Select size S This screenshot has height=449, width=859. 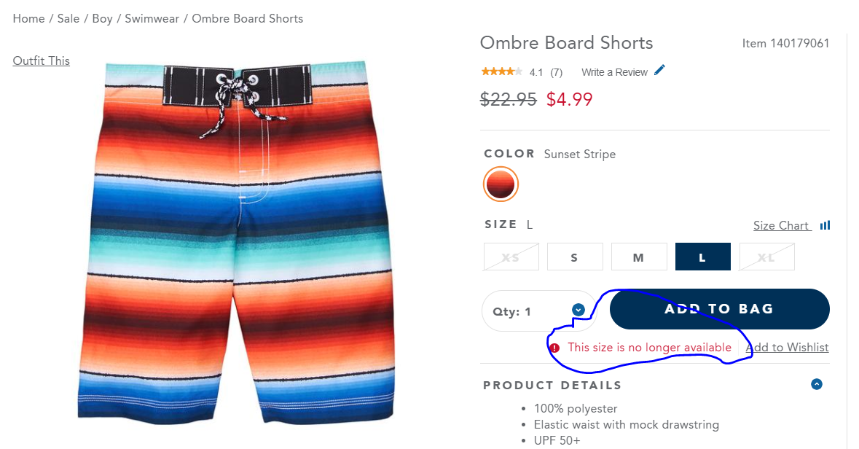575,257
